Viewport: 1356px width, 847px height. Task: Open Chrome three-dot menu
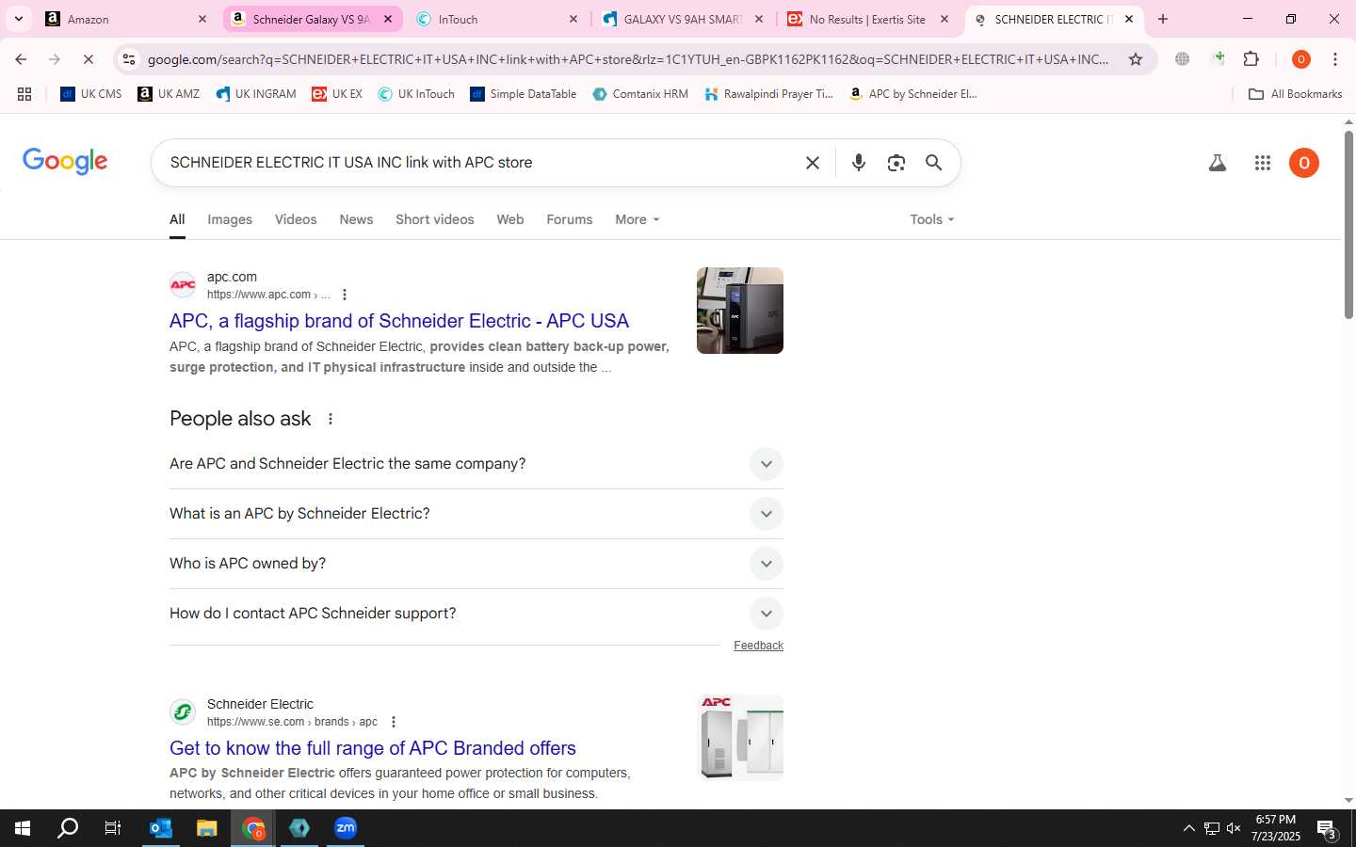click(1335, 59)
